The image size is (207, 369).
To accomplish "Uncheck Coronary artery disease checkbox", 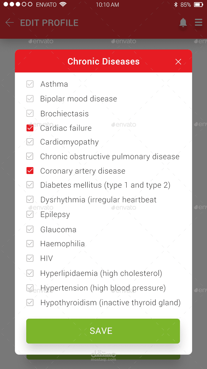I will [x=30, y=171].
